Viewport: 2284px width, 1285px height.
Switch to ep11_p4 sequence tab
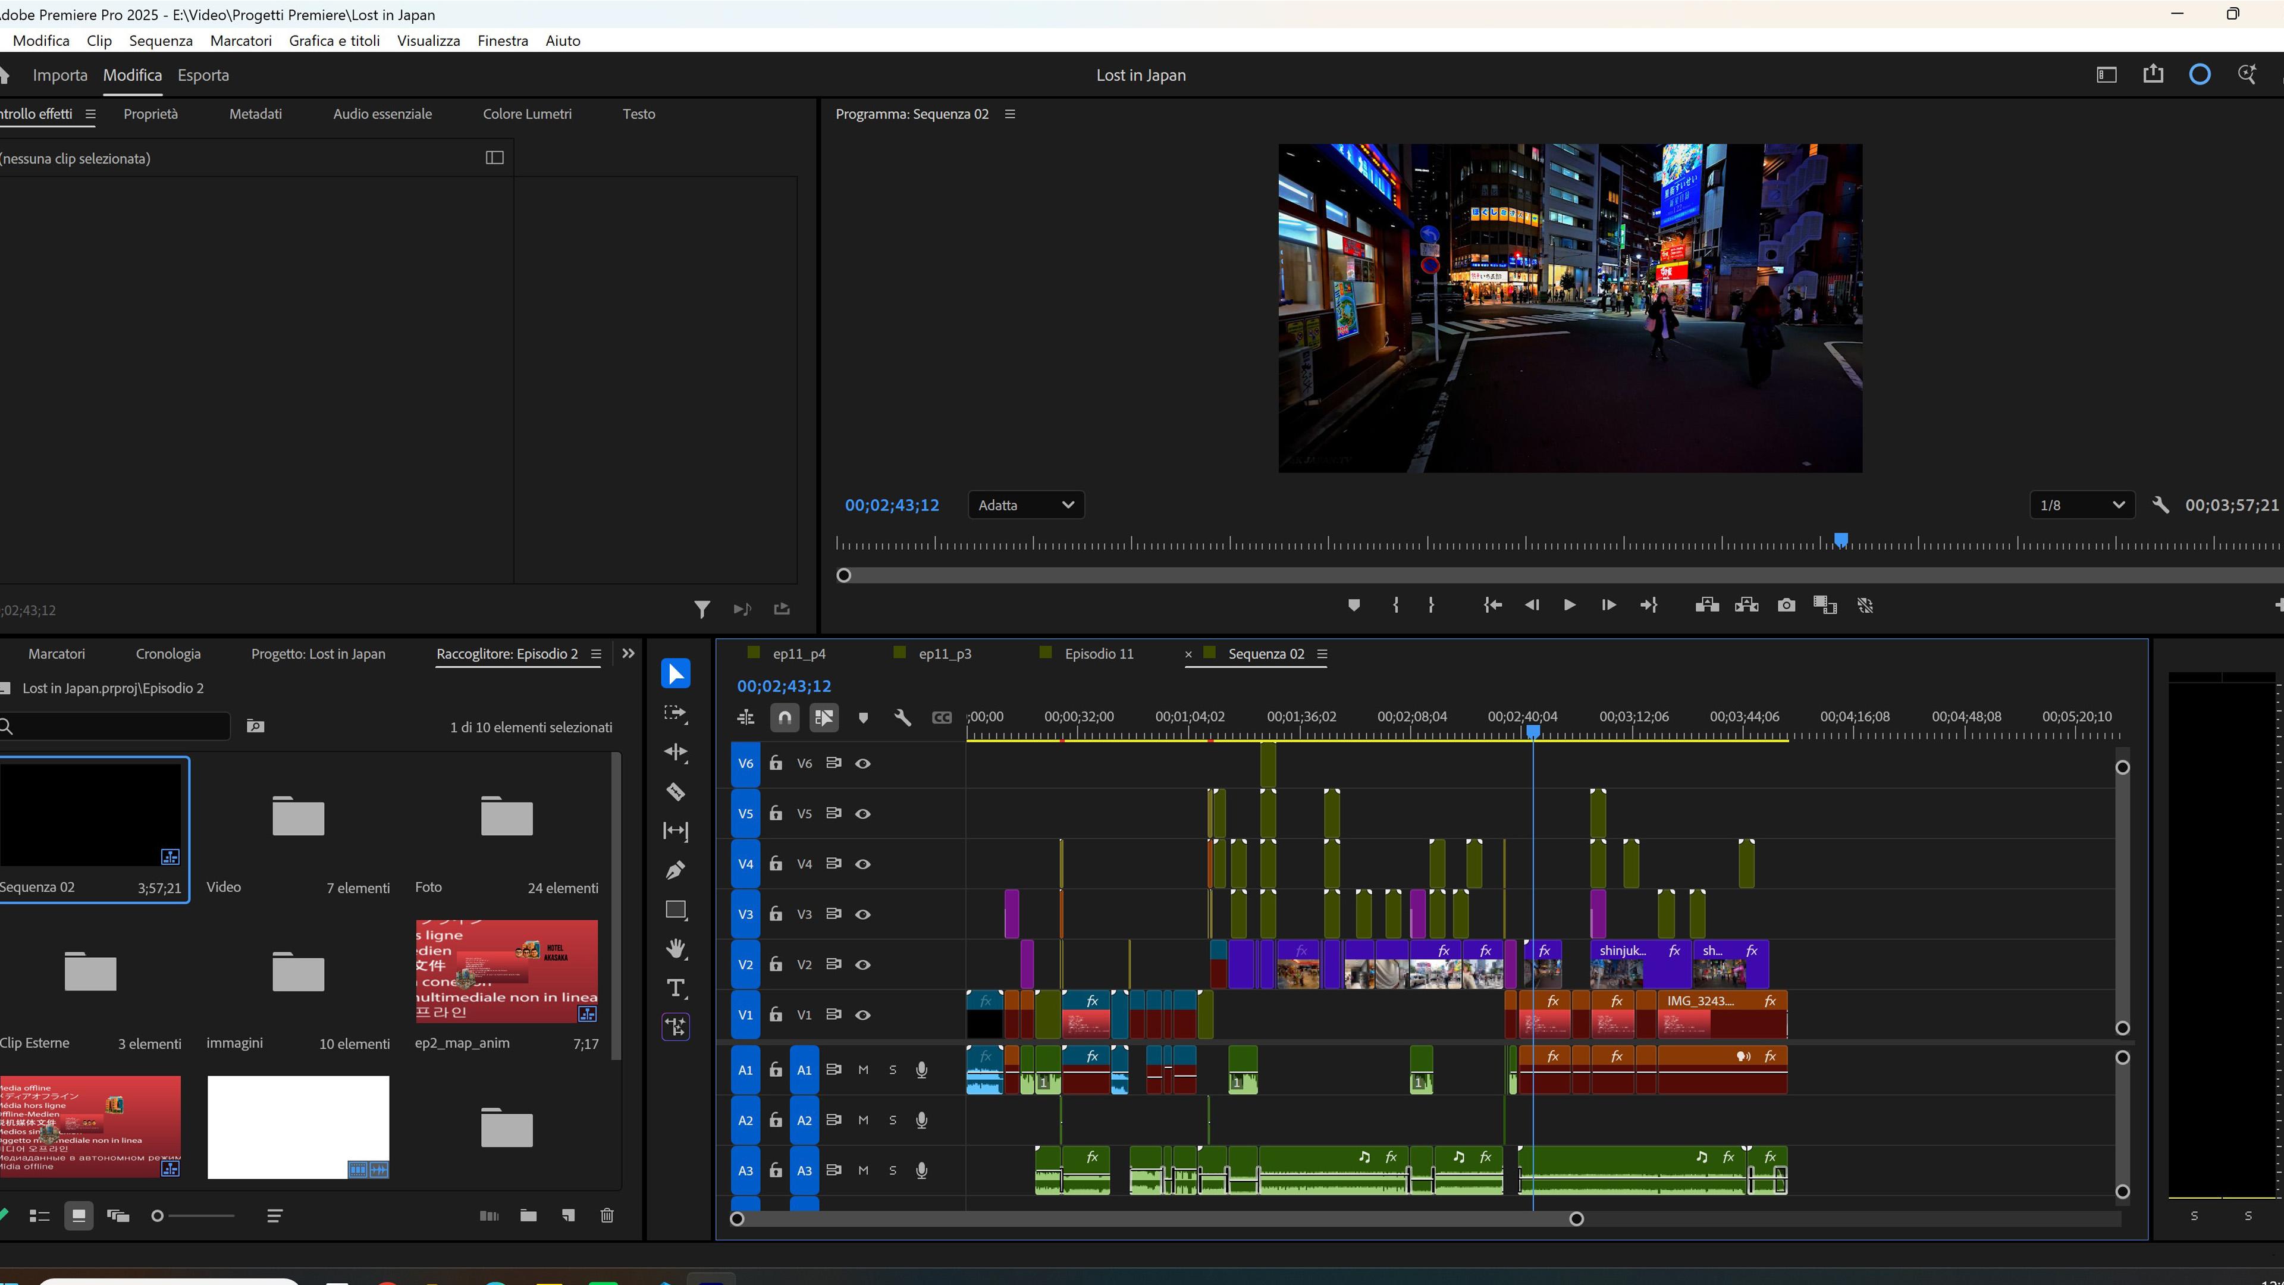point(799,654)
